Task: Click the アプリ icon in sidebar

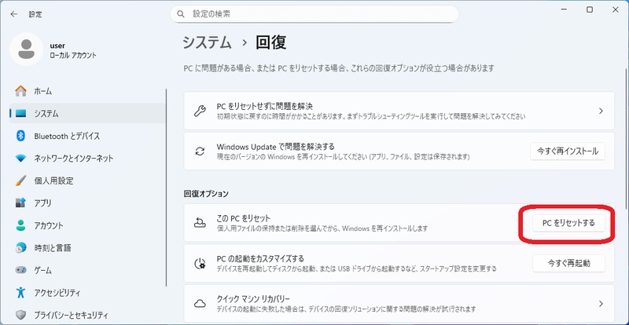Action: point(21,203)
